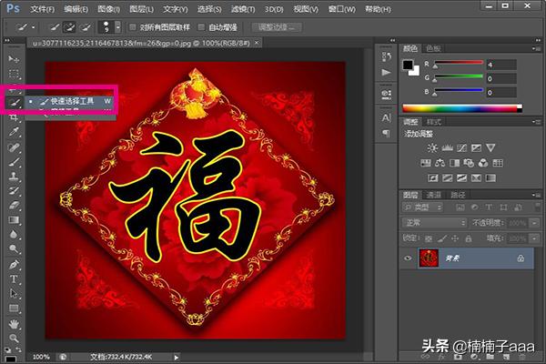The width and height of the screenshot is (546, 364).
Task: Click the Background layer thumbnail
Action: 430,258
